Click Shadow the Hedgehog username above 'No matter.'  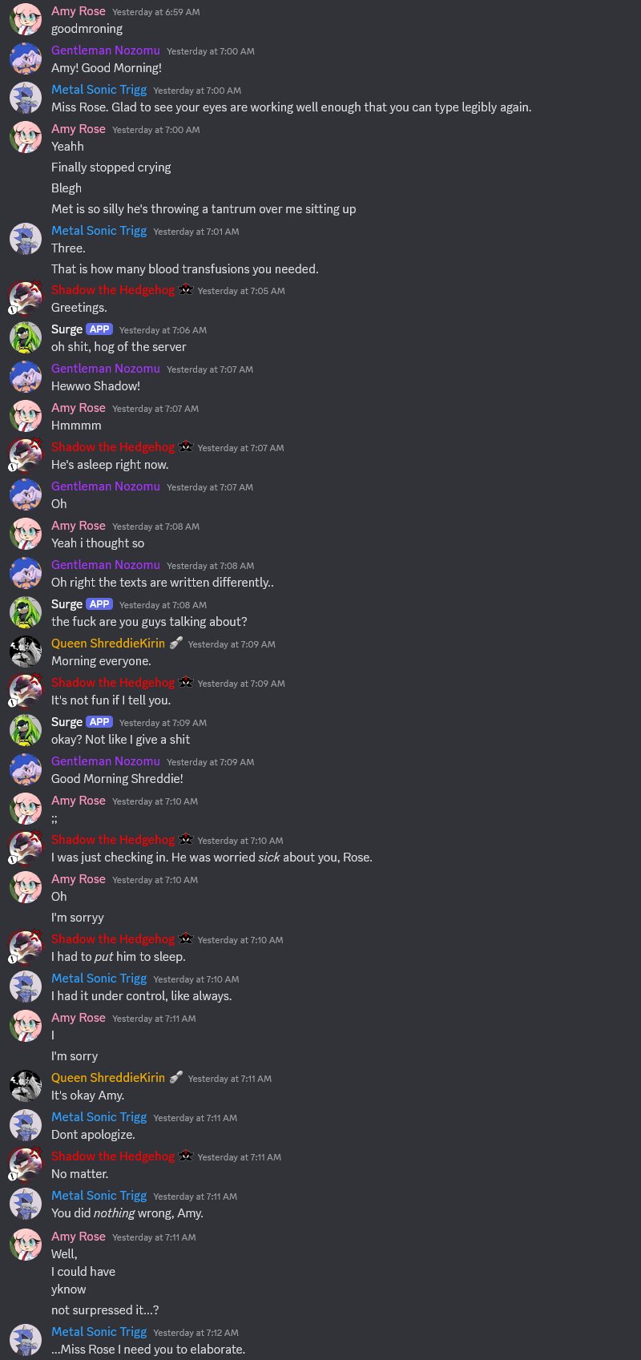(x=113, y=1156)
